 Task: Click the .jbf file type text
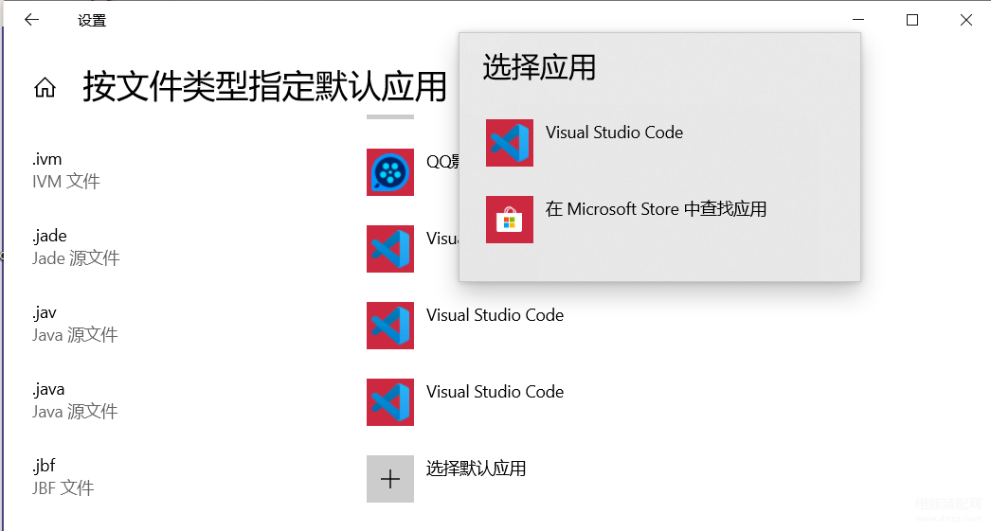tap(44, 466)
